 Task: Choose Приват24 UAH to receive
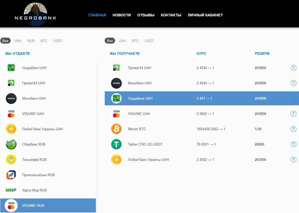(x=202, y=68)
